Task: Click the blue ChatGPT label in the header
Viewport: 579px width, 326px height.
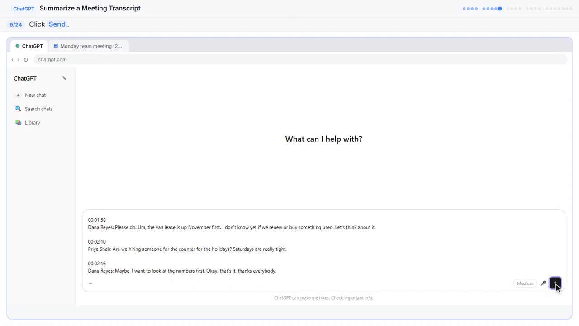Action: pos(24,9)
